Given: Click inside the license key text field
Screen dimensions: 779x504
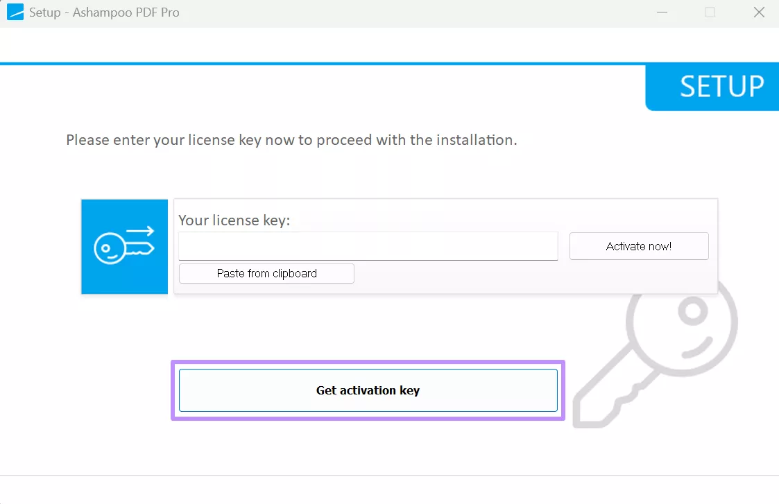Looking at the screenshot, I should pos(368,246).
